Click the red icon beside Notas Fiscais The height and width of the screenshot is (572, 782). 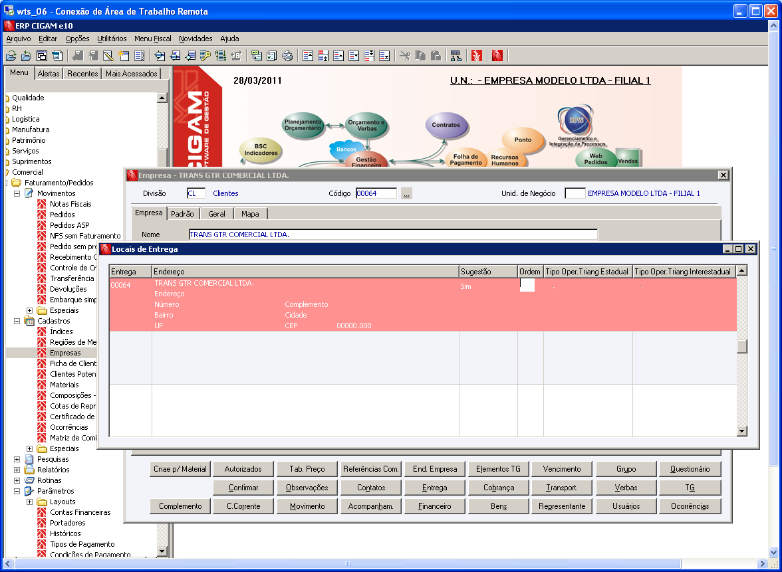pos(42,204)
